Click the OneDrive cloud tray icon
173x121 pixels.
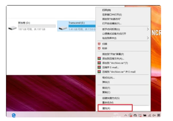pos(135,115)
